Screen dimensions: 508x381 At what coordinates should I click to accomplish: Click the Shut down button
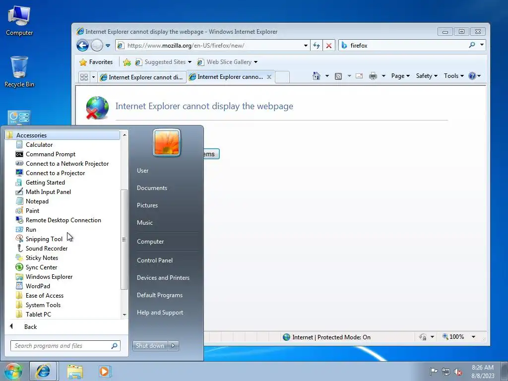point(150,346)
